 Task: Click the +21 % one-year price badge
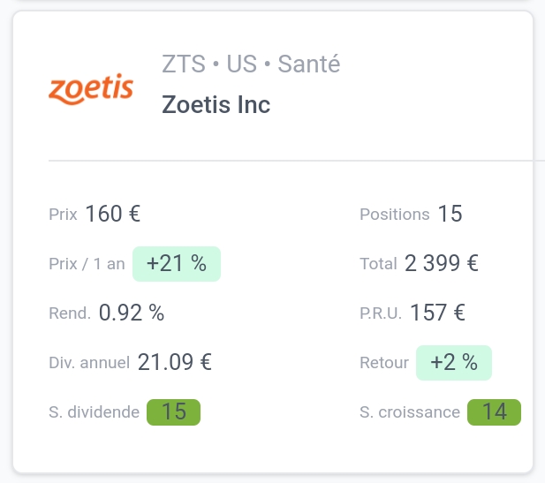point(177,264)
